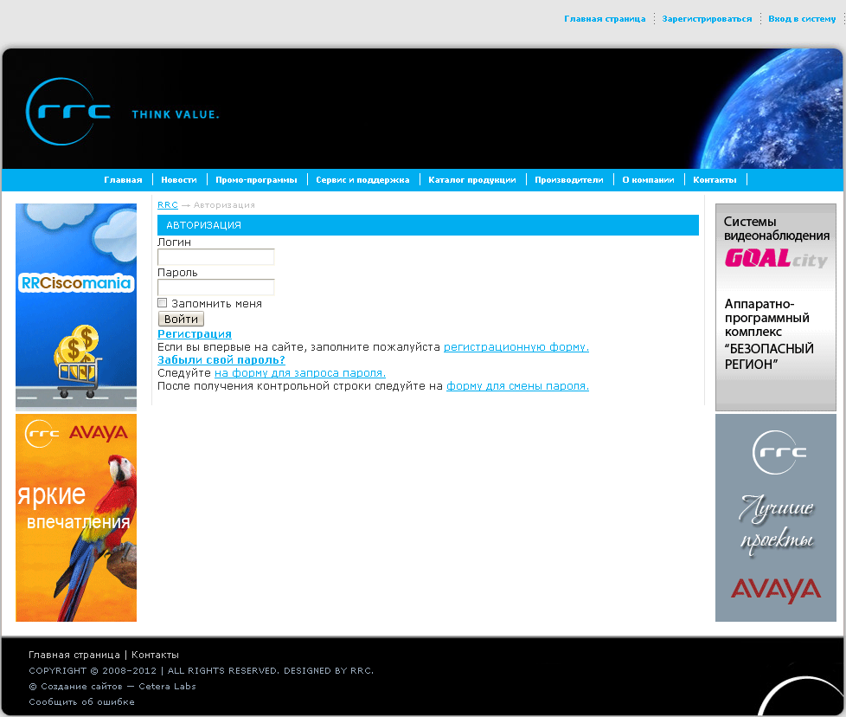
Task: Toggle the 'Запомнить меня' checkbox
Action: [163, 303]
